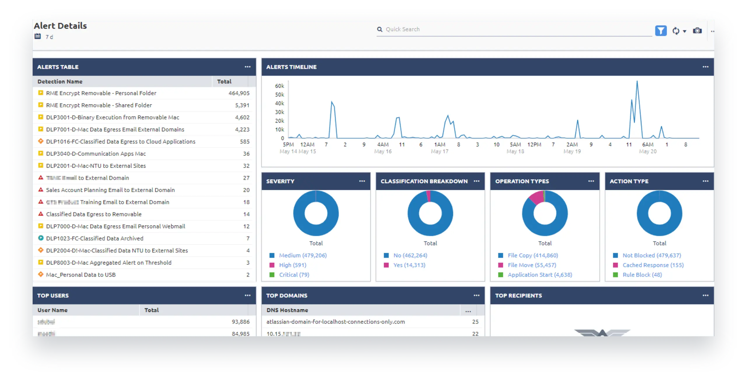The width and height of the screenshot is (747, 382).
Task: Sort Top Users by Total column
Action: 151,310
